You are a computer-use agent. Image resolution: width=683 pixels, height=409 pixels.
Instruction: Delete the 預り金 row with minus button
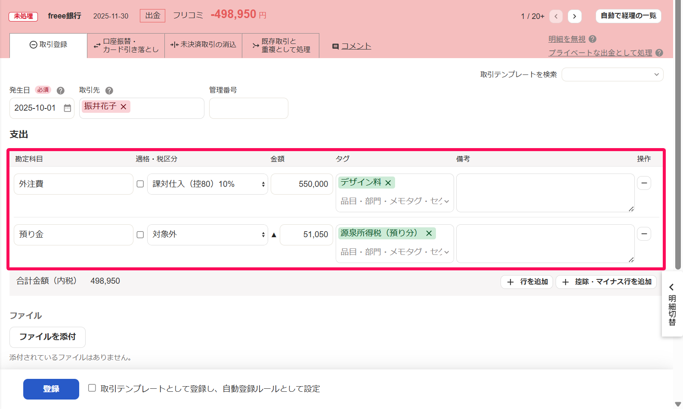[x=644, y=234]
